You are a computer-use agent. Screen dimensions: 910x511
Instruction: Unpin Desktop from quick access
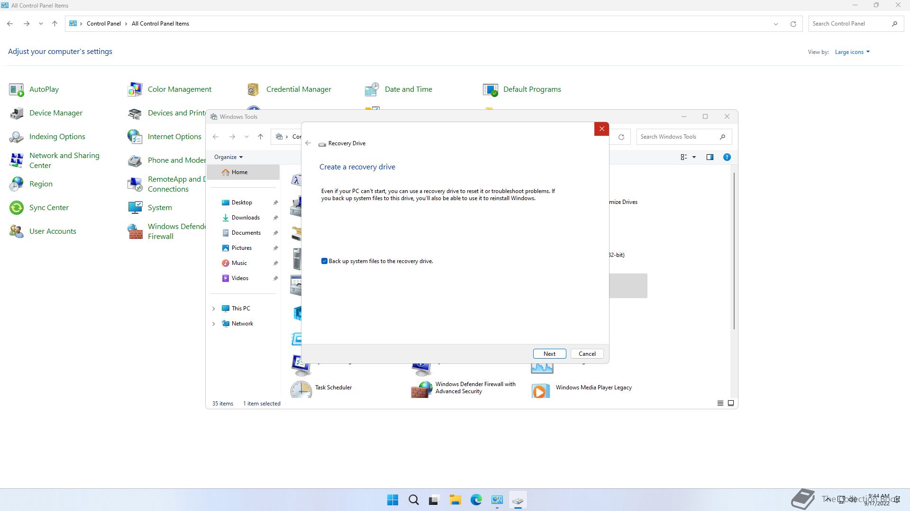[x=275, y=203]
